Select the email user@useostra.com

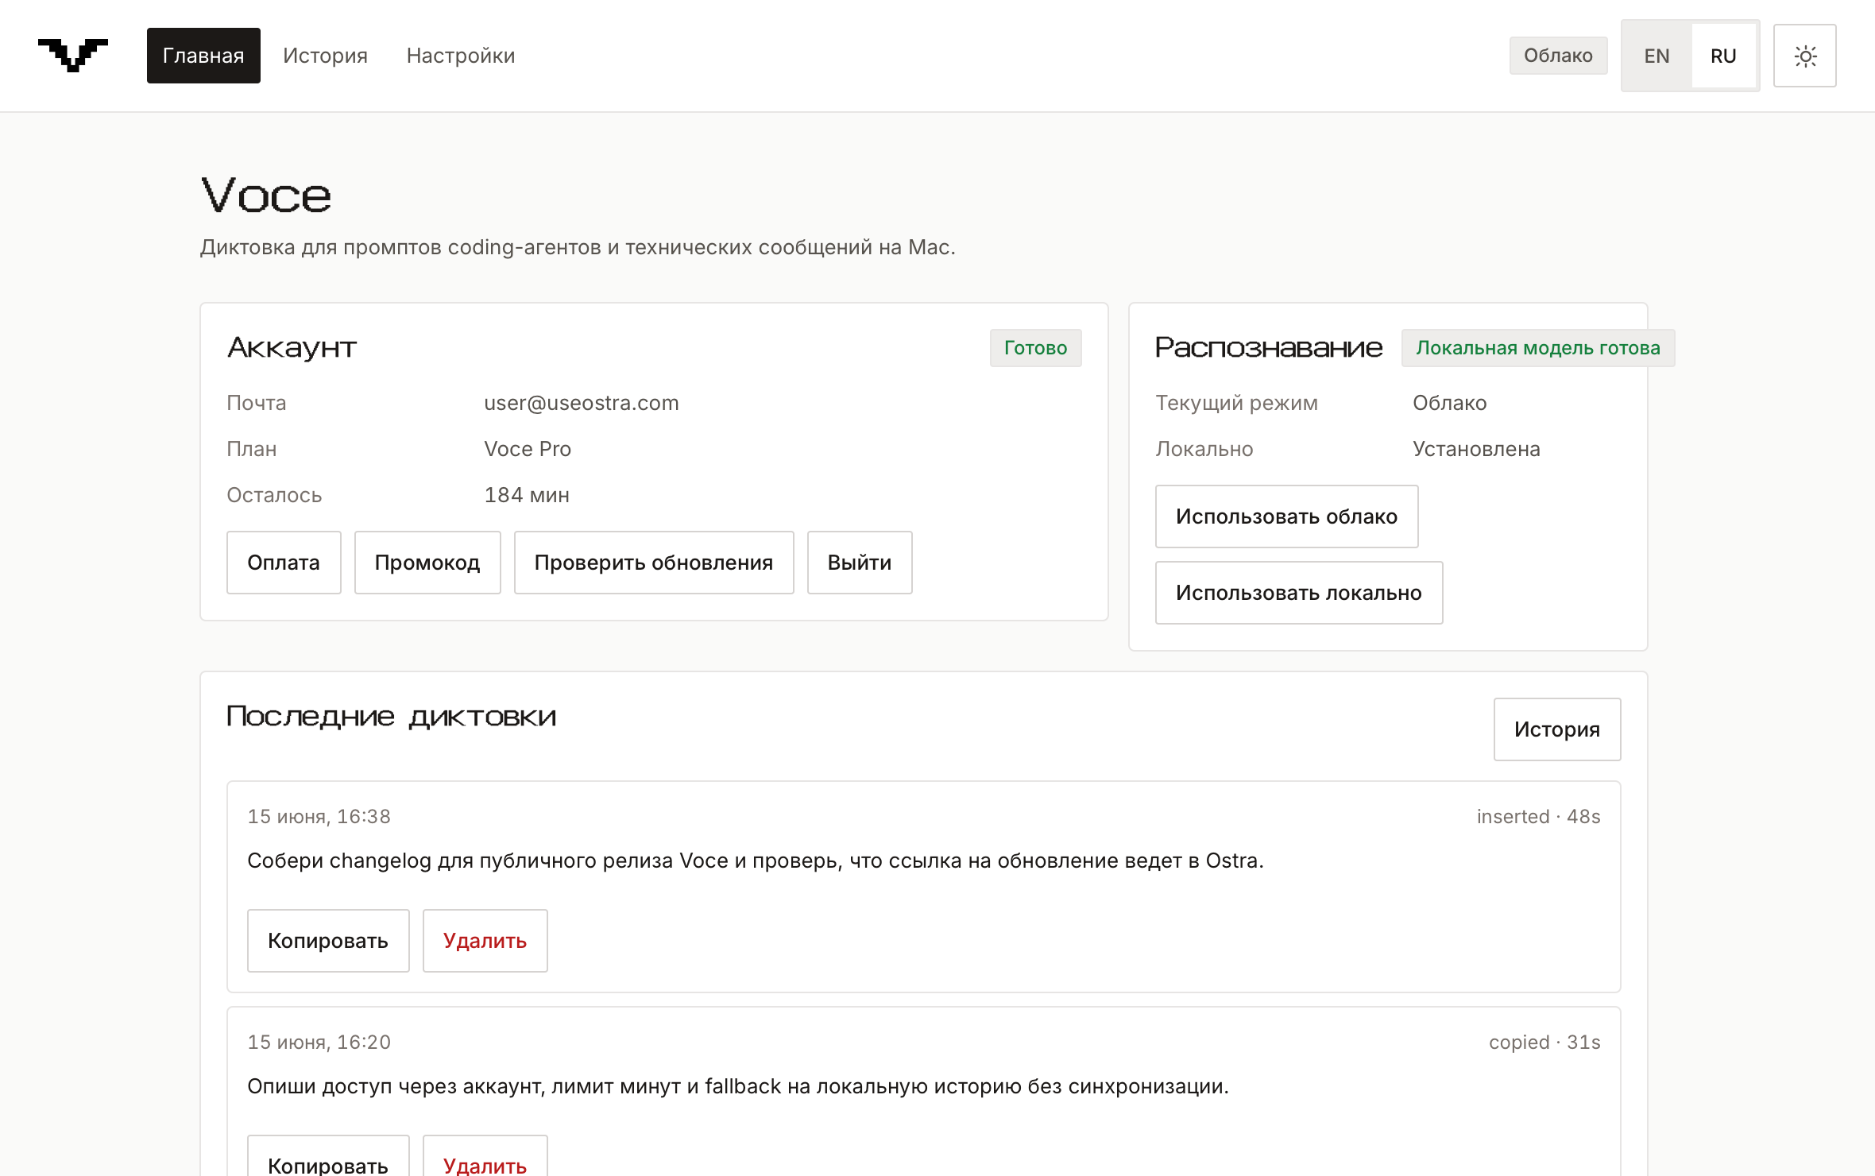coord(582,403)
